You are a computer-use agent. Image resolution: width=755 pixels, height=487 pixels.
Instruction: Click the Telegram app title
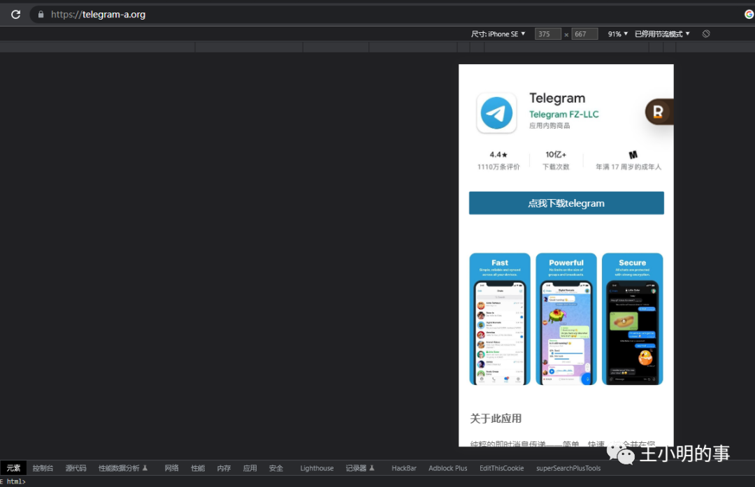pos(557,99)
